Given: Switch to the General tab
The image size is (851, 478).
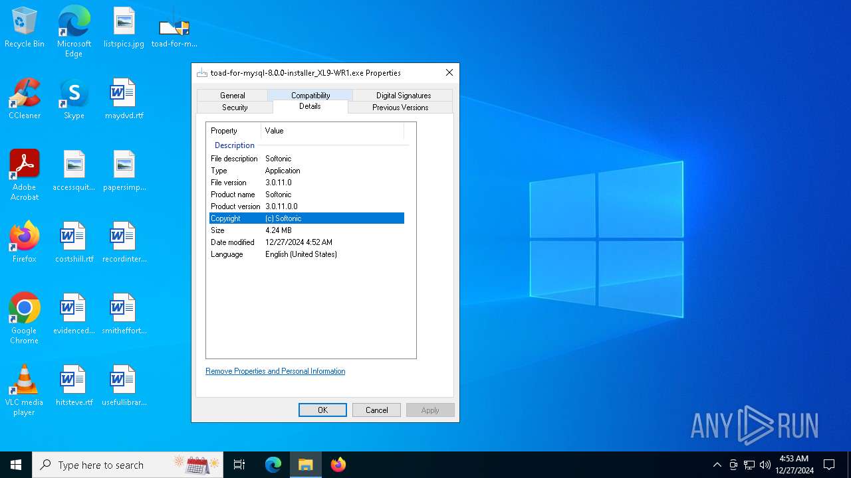Looking at the screenshot, I should (233, 95).
